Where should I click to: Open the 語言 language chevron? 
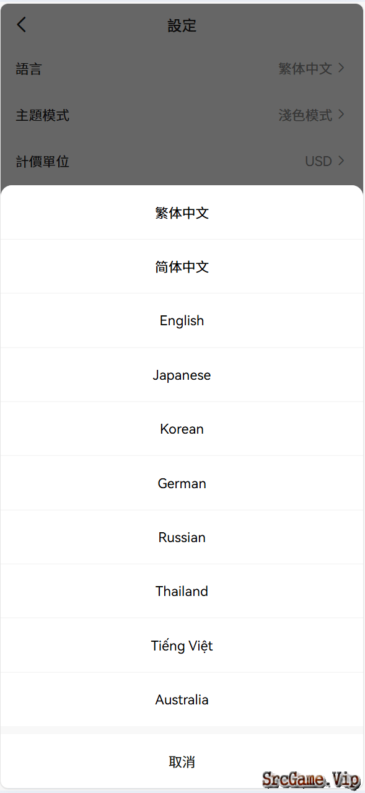[341, 68]
